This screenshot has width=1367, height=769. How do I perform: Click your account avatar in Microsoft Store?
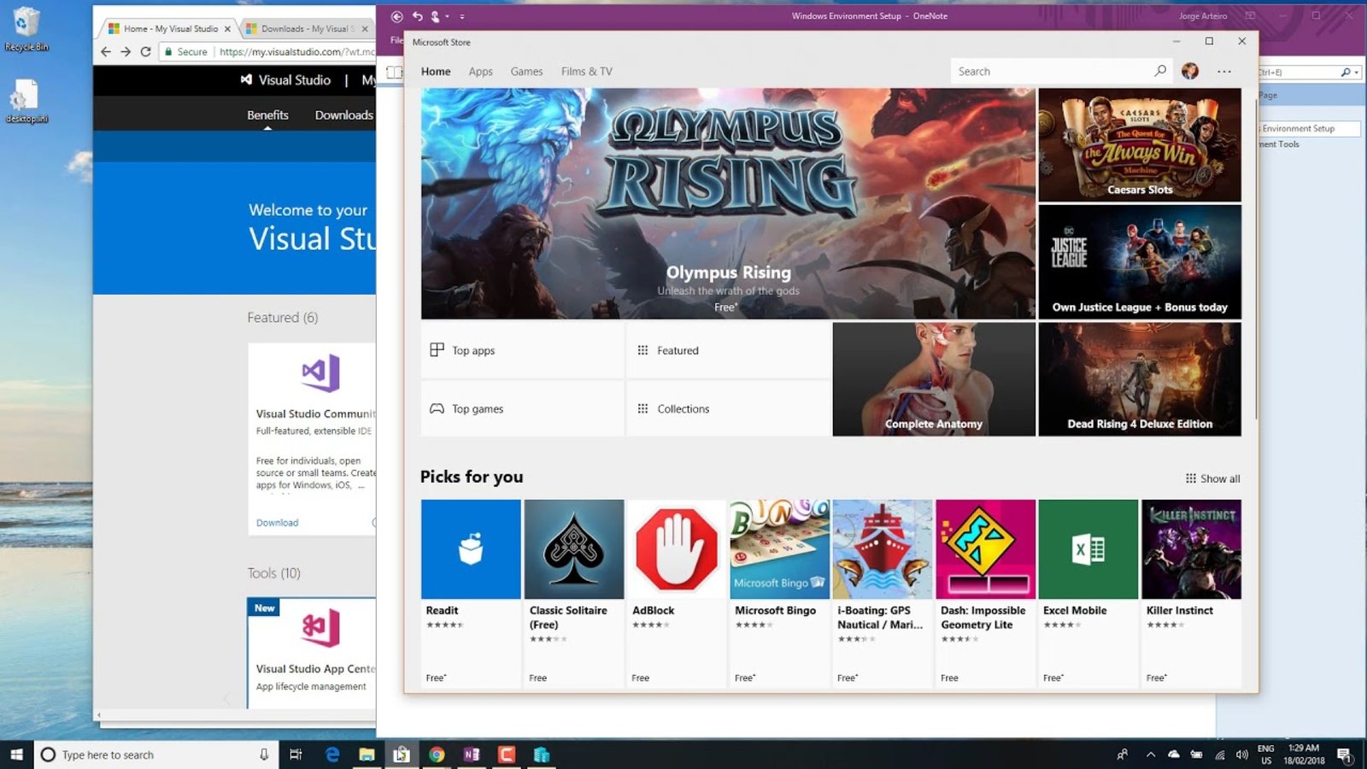(1189, 71)
